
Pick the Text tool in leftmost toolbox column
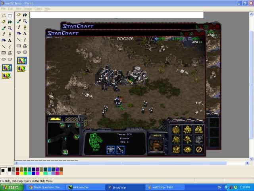coord(10,40)
